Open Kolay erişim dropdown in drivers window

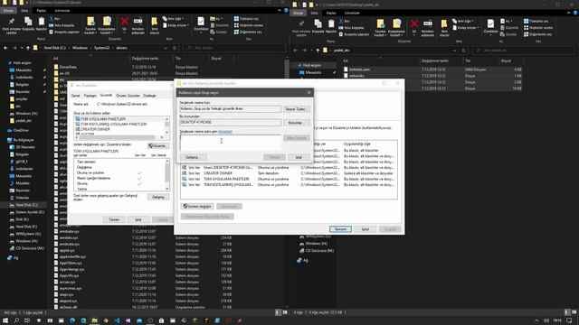176,25
